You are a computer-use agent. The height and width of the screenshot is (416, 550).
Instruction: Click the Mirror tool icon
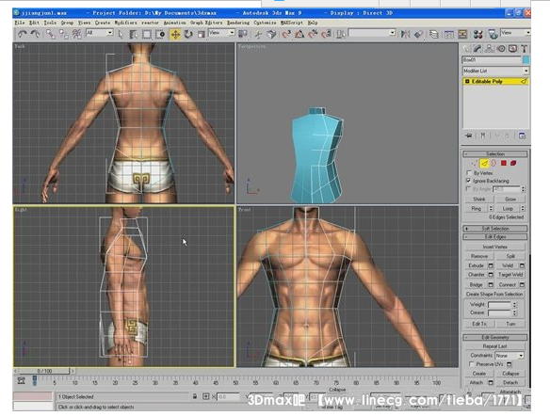click(406, 34)
